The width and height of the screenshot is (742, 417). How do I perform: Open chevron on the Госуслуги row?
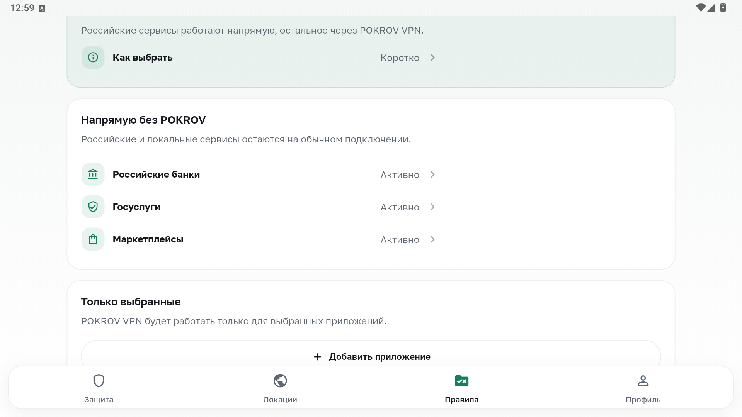pos(432,207)
